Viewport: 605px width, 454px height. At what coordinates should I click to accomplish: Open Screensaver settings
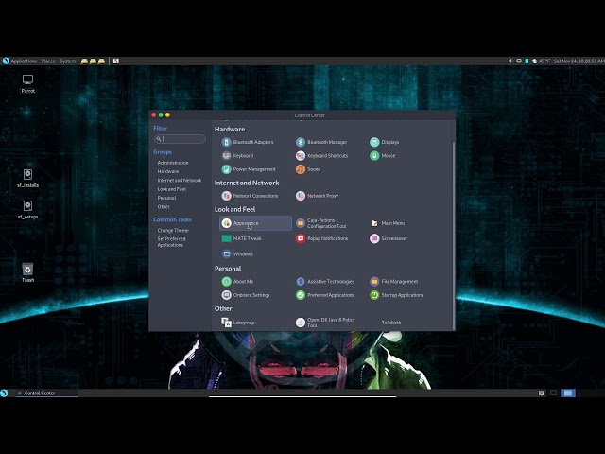point(389,238)
